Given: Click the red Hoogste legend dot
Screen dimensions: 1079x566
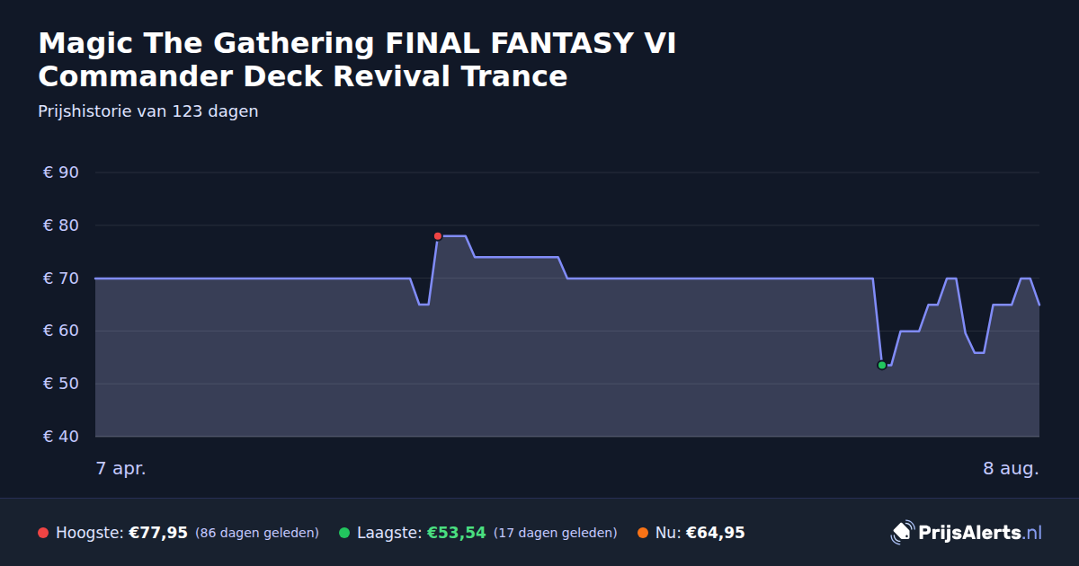Looking at the screenshot, I should click(x=43, y=533).
